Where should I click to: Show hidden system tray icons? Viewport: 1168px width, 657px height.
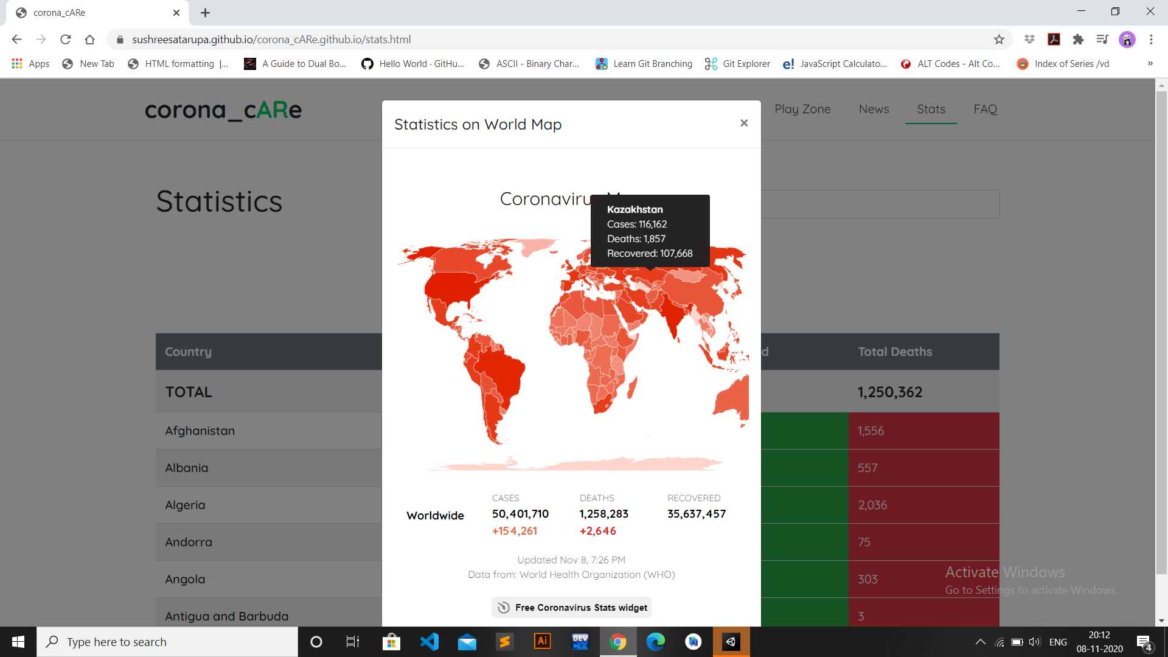[x=980, y=642]
